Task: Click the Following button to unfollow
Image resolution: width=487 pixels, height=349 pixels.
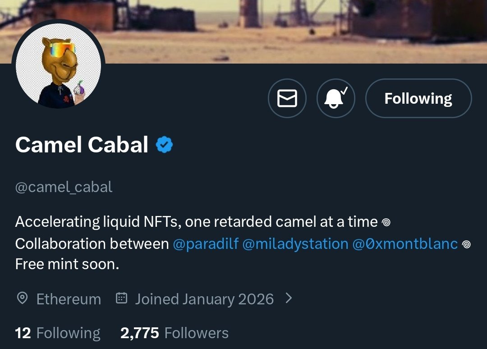Action: coord(418,98)
